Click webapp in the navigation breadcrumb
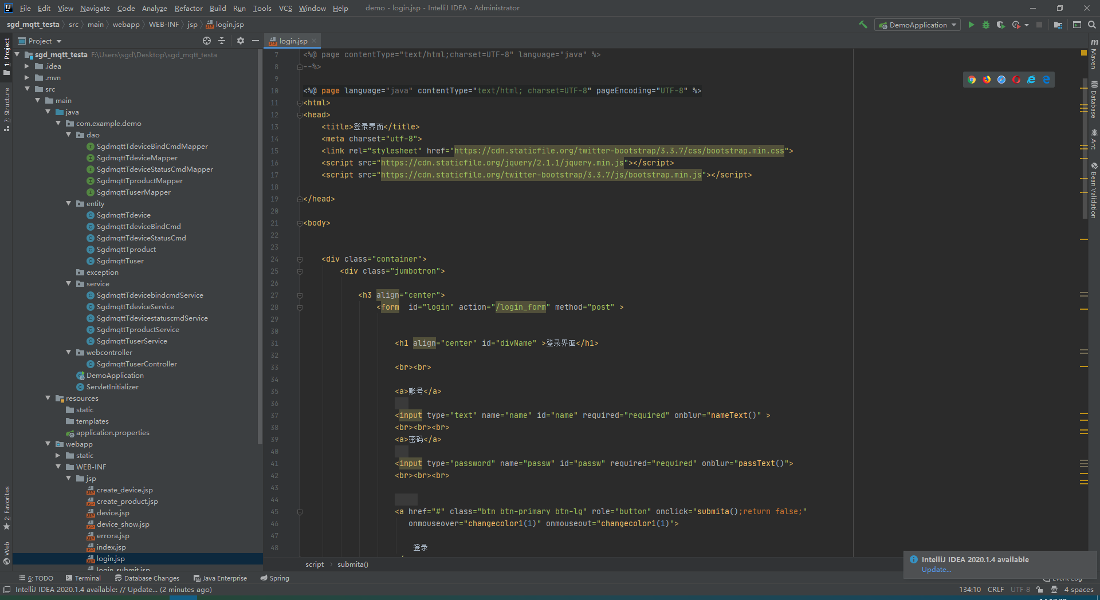Screen dimensions: 1100x600 126,25
